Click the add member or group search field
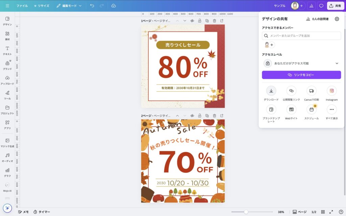 [301, 36]
